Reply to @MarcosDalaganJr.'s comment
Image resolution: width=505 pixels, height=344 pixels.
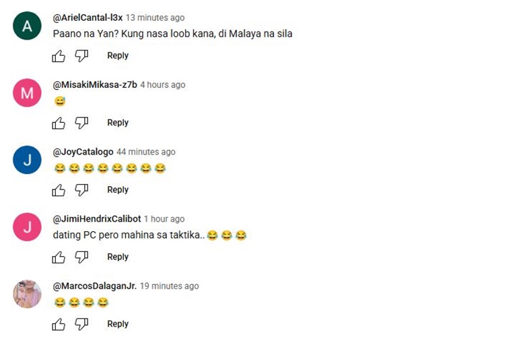[118, 324]
